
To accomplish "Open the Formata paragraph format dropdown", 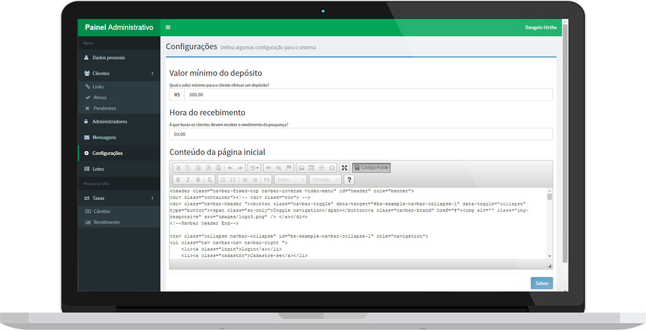I will tap(325, 180).
